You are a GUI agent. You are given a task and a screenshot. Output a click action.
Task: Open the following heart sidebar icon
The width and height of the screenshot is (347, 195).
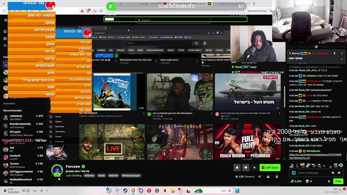point(5,45)
